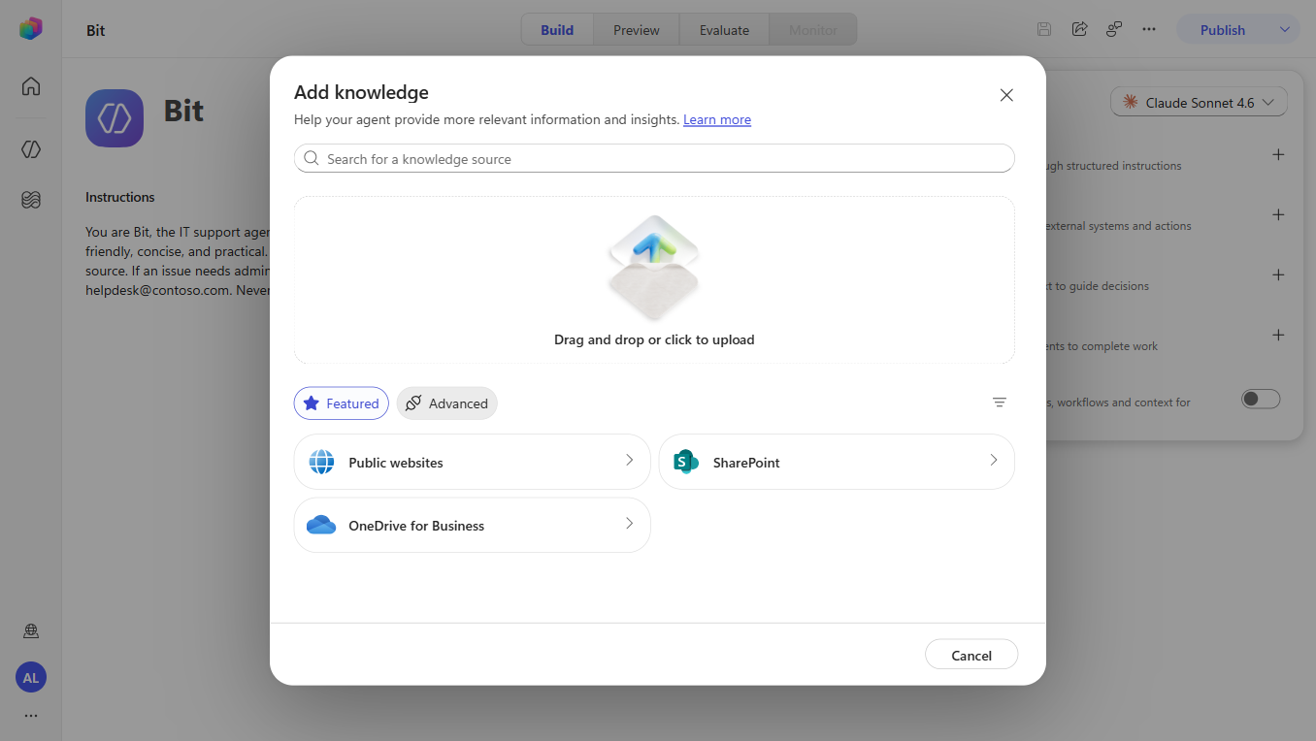Click the Bit breadcrumb title in header
Image resolution: width=1316 pixels, height=741 pixels.
(x=95, y=30)
